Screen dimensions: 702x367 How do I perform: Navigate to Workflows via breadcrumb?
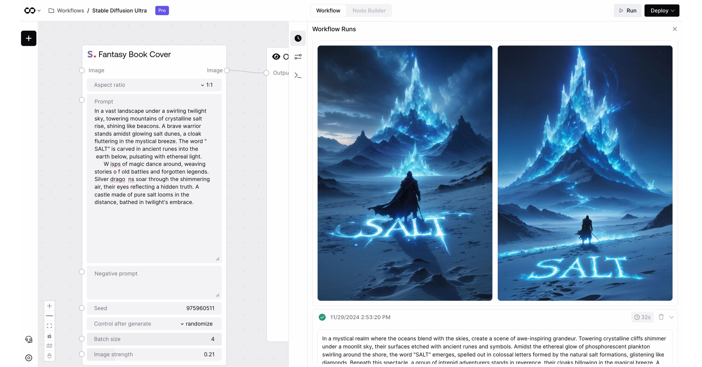point(70,10)
